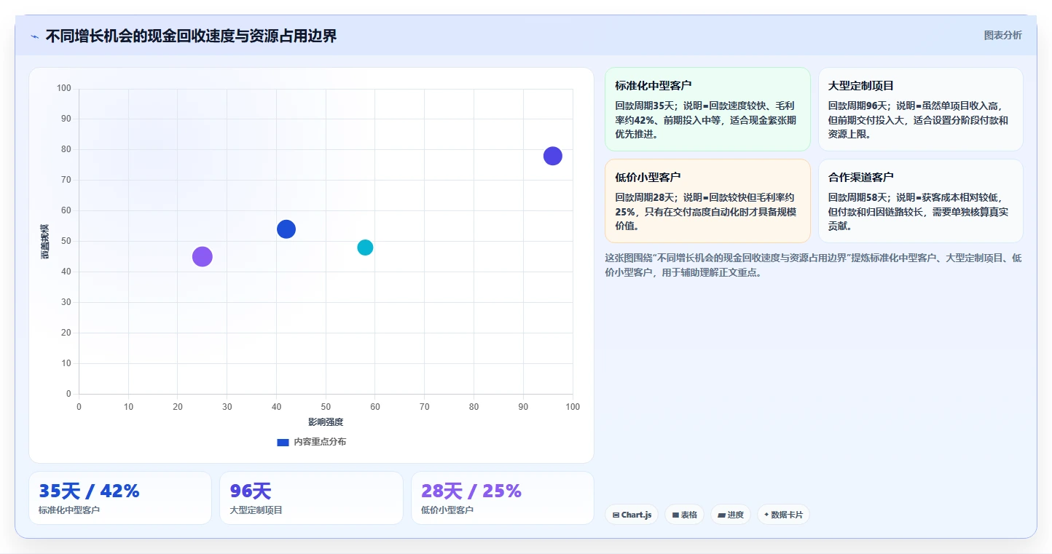Image resolution: width=1052 pixels, height=554 pixels.
Task: Click the 覆盖规模 y-axis label
Action: pos(45,242)
